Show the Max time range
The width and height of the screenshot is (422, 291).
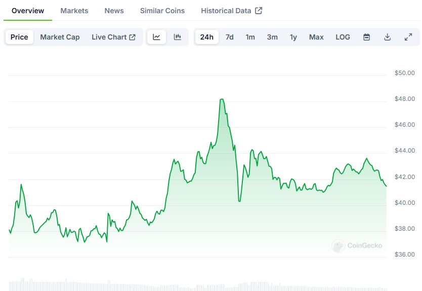pos(316,37)
